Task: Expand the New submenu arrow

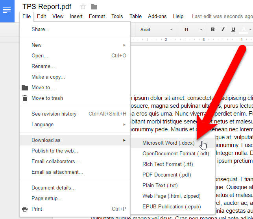Action: click(x=124, y=45)
